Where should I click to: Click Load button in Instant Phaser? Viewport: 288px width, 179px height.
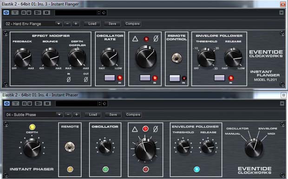tap(93, 115)
